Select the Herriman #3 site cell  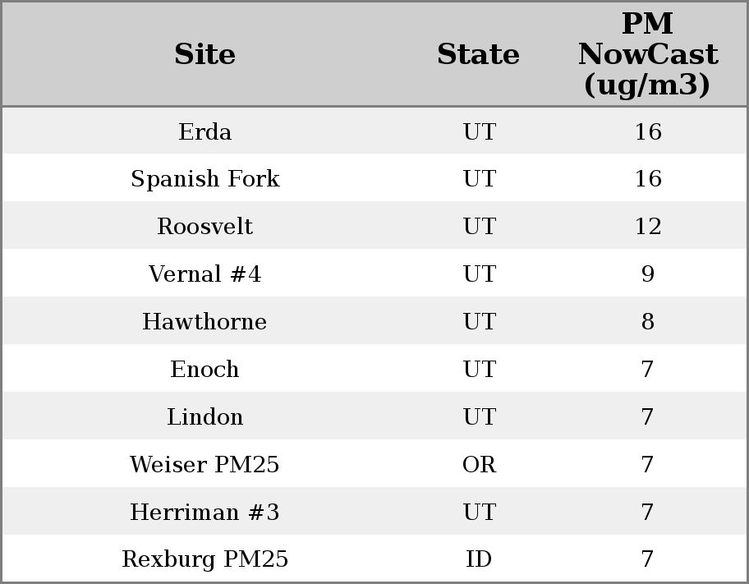point(204,513)
